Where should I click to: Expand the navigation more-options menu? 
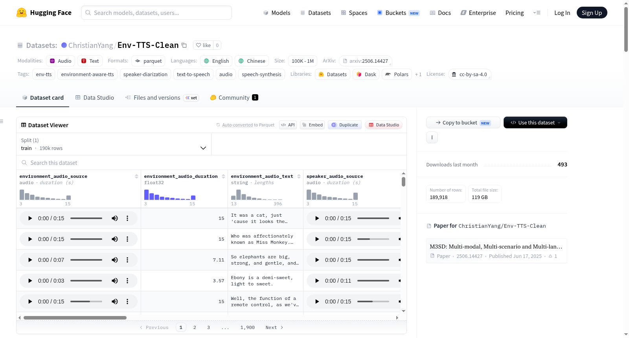pyautogui.click(x=537, y=13)
